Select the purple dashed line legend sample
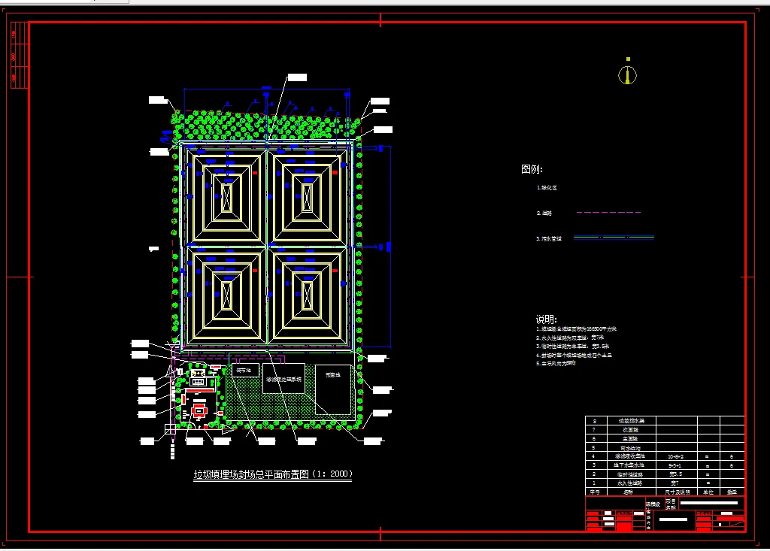This screenshot has height=551, width=770. tap(608, 213)
